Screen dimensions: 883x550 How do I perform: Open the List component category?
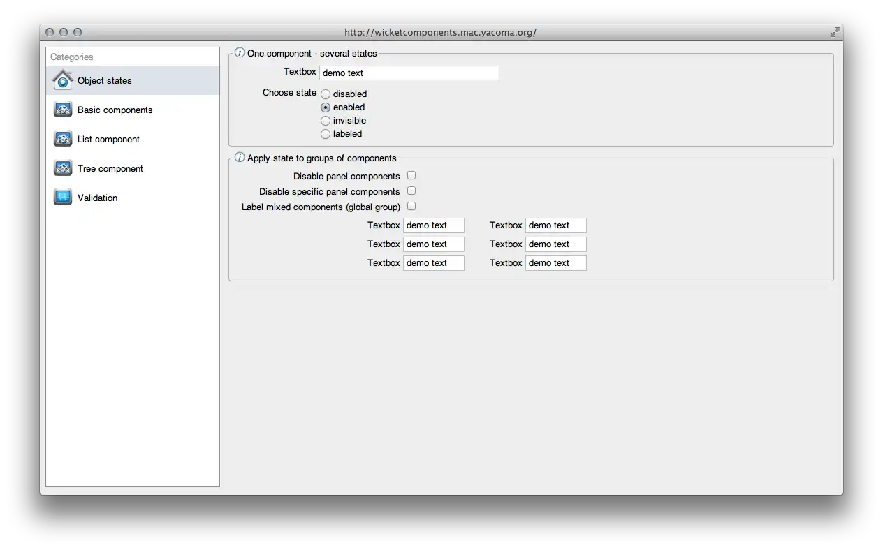point(133,139)
